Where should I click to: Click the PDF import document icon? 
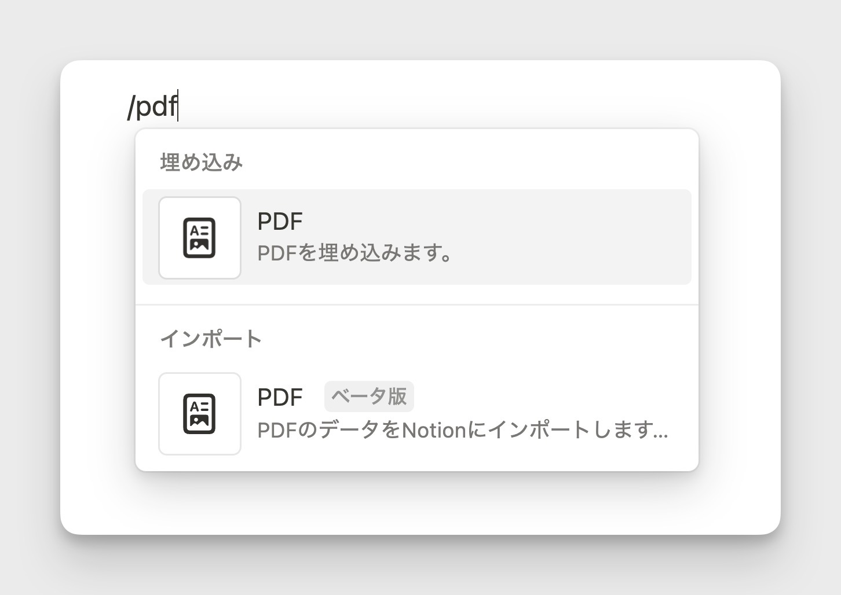200,414
